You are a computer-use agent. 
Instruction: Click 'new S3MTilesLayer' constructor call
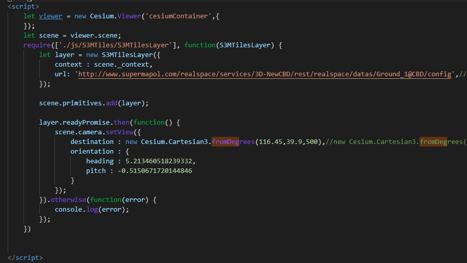pos(119,55)
